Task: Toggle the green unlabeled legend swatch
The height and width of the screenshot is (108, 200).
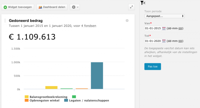Action: point(74,97)
